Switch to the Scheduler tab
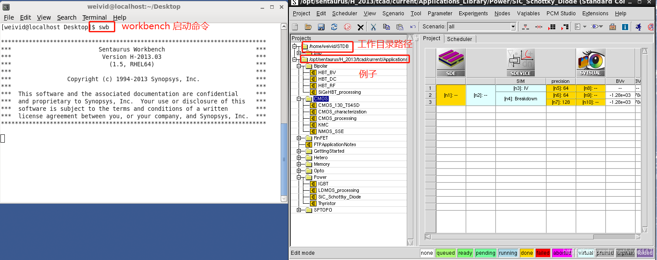The width and height of the screenshot is (657, 260). point(460,39)
